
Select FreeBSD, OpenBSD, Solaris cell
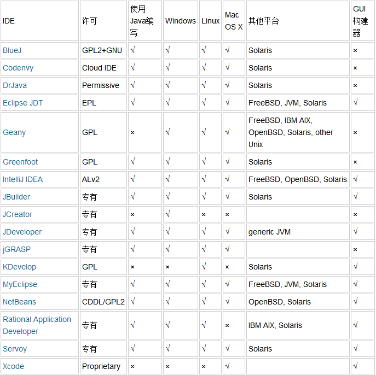point(298,179)
